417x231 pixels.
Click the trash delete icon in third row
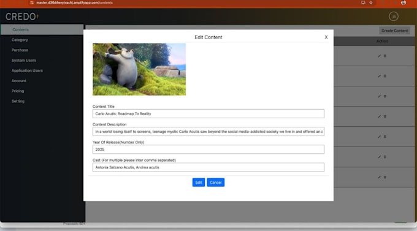pos(385,96)
